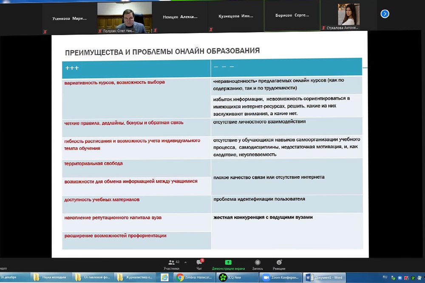Click the RU language indicator in tray
Viewport: 425px width, 283px height.
pos(385,277)
